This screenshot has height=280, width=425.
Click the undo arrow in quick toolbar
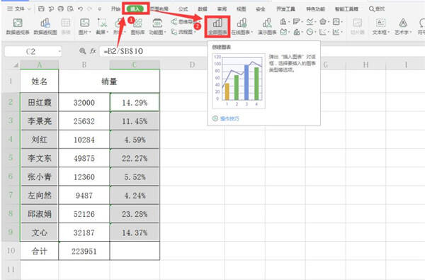pos(80,9)
